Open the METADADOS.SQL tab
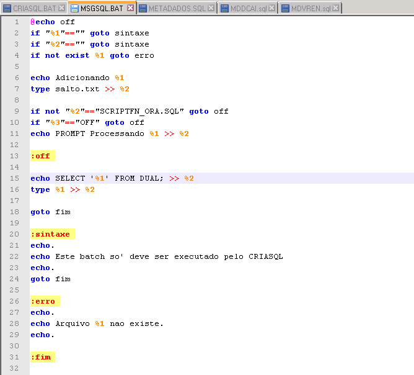 tap(177, 8)
